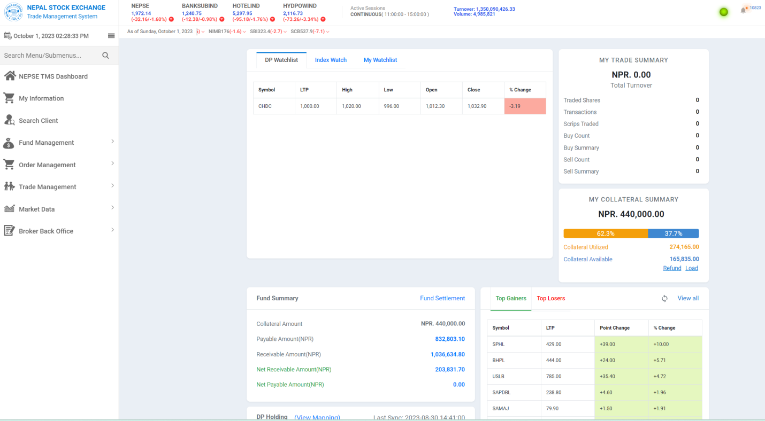This screenshot has width=765, height=421.
Task: Click the red down arrow beside HOTELIND
Action: pyautogui.click(x=272, y=19)
